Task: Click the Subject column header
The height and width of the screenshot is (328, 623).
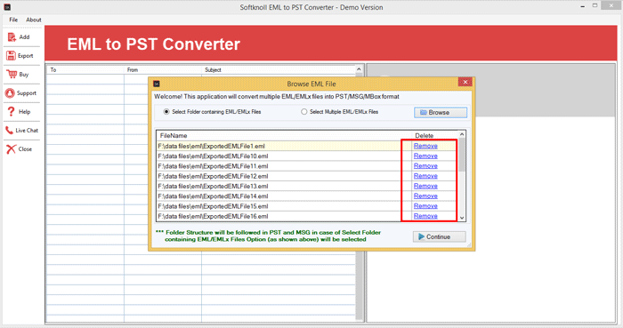Action: pyautogui.click(x=278, y=70)
